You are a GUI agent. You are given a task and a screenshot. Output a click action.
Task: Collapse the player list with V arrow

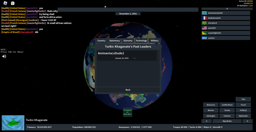(227, 9)
